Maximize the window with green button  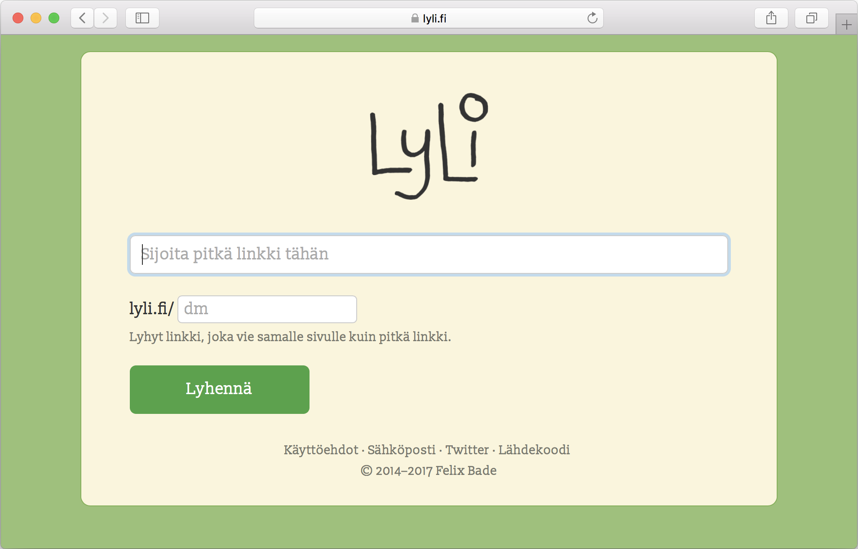tap(54, 18)
